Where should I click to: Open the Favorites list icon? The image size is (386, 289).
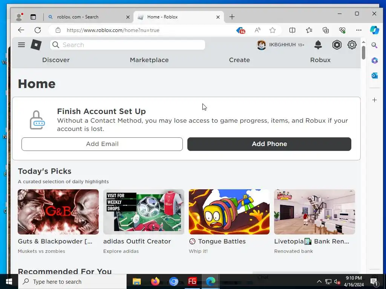click(309, 30)
